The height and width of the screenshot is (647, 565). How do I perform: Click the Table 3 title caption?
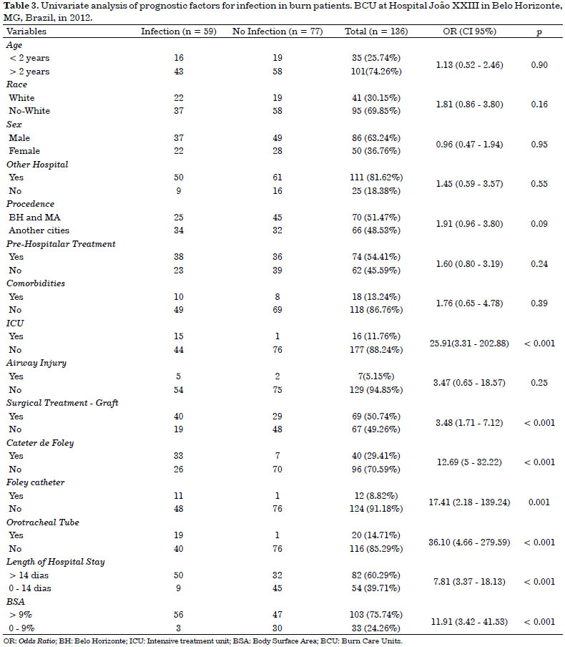click(x=282, y=12)
